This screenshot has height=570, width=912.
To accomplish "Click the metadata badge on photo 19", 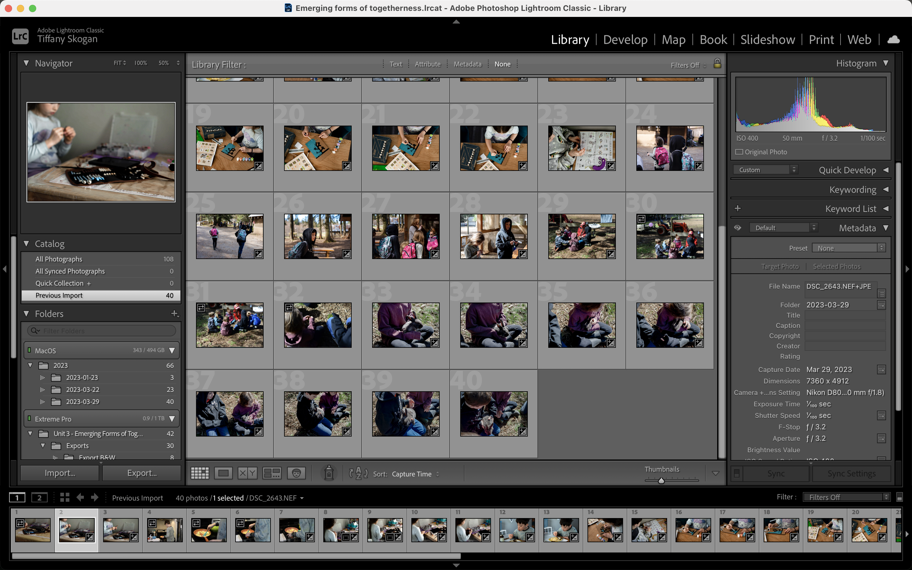I will [x=259, y=166].
